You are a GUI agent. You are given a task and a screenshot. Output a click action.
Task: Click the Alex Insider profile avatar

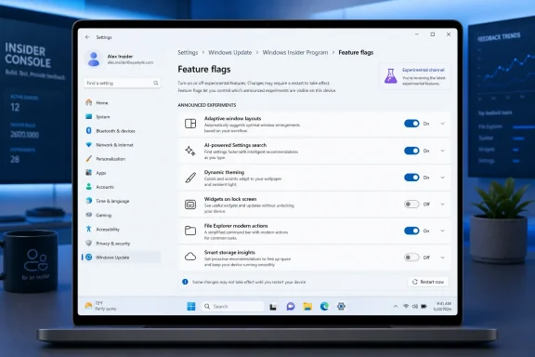94,59
